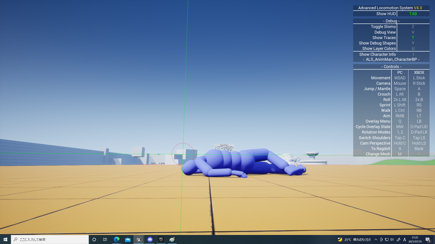This screenshot has height=244, width=435.
Task: Click the ALS_AnimMan_CharacterBP name
Action: (391, 59)
